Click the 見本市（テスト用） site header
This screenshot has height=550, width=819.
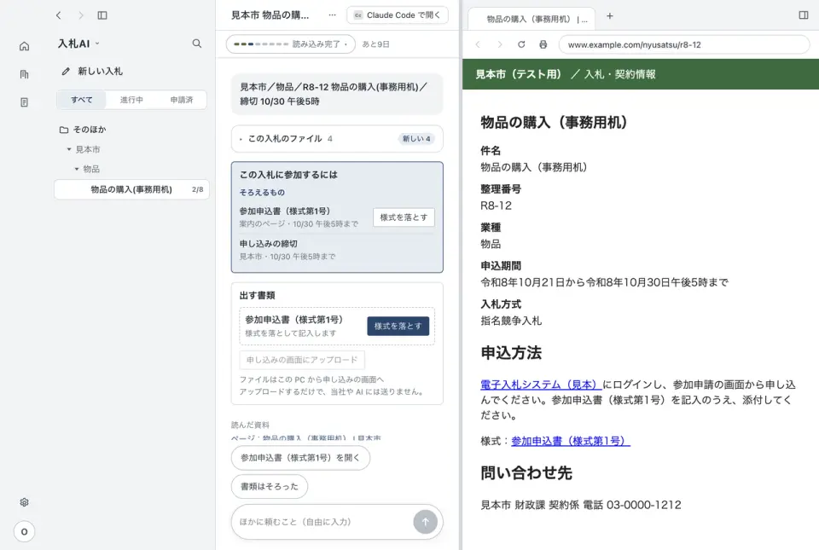coord(519,74)
